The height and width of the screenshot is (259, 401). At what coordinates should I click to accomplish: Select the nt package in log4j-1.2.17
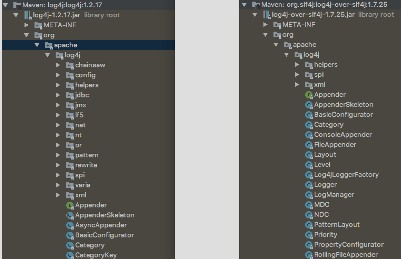click(78, 135)
